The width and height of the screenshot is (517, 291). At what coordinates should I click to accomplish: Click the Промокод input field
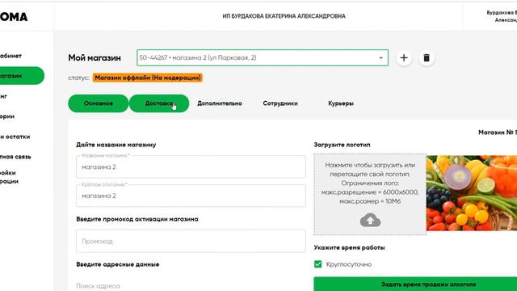pos(191,241)
